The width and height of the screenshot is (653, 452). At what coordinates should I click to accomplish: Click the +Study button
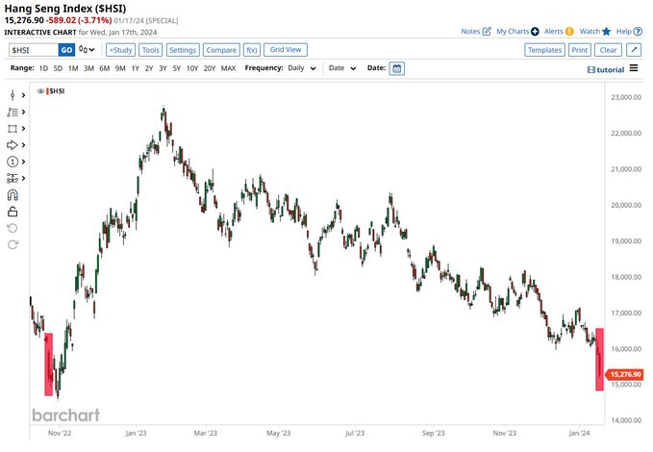point(120,50)
